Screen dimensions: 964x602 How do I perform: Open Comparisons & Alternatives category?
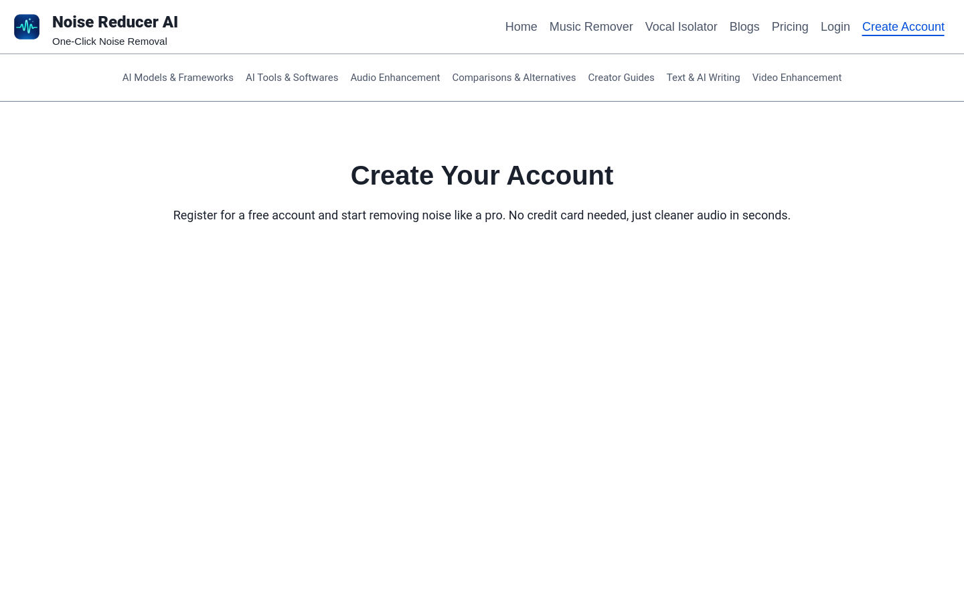[514, 78]
